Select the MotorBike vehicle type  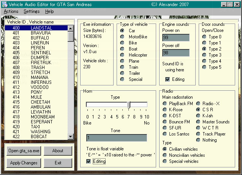[x=122, y=37]
